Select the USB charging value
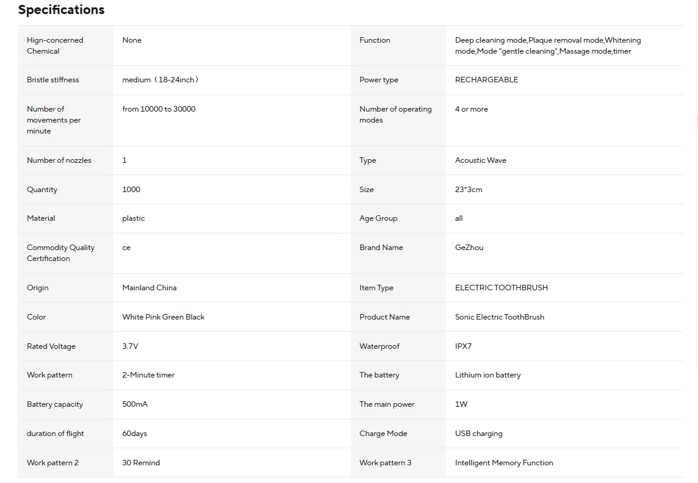The image size is (698, 483). (x=478, y=434)
